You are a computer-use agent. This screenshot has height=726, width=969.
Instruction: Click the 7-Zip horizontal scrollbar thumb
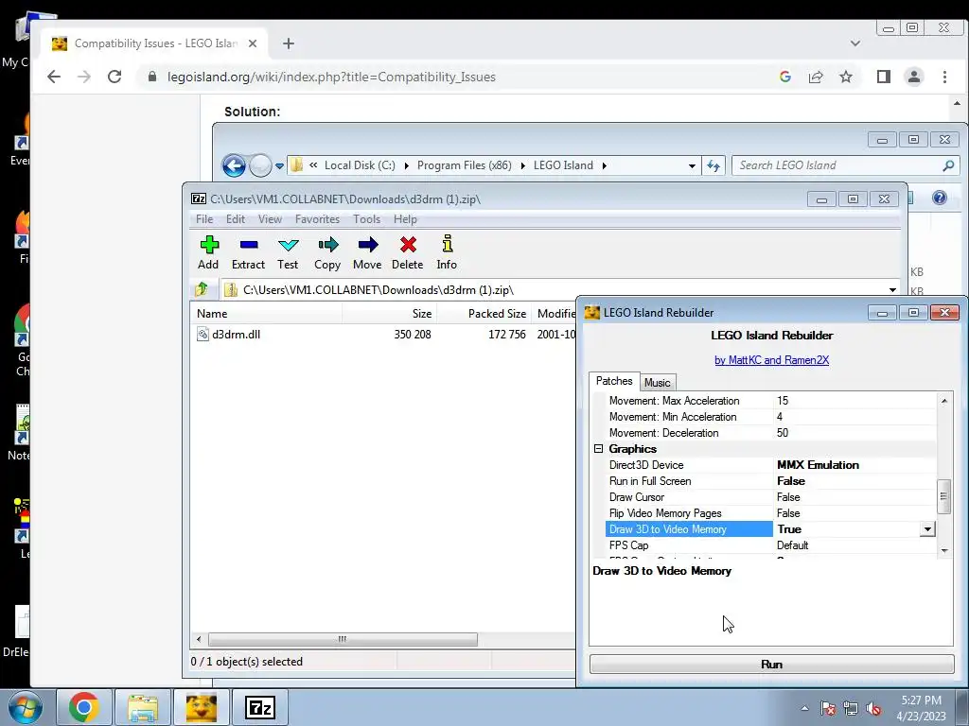pos(343,640)
